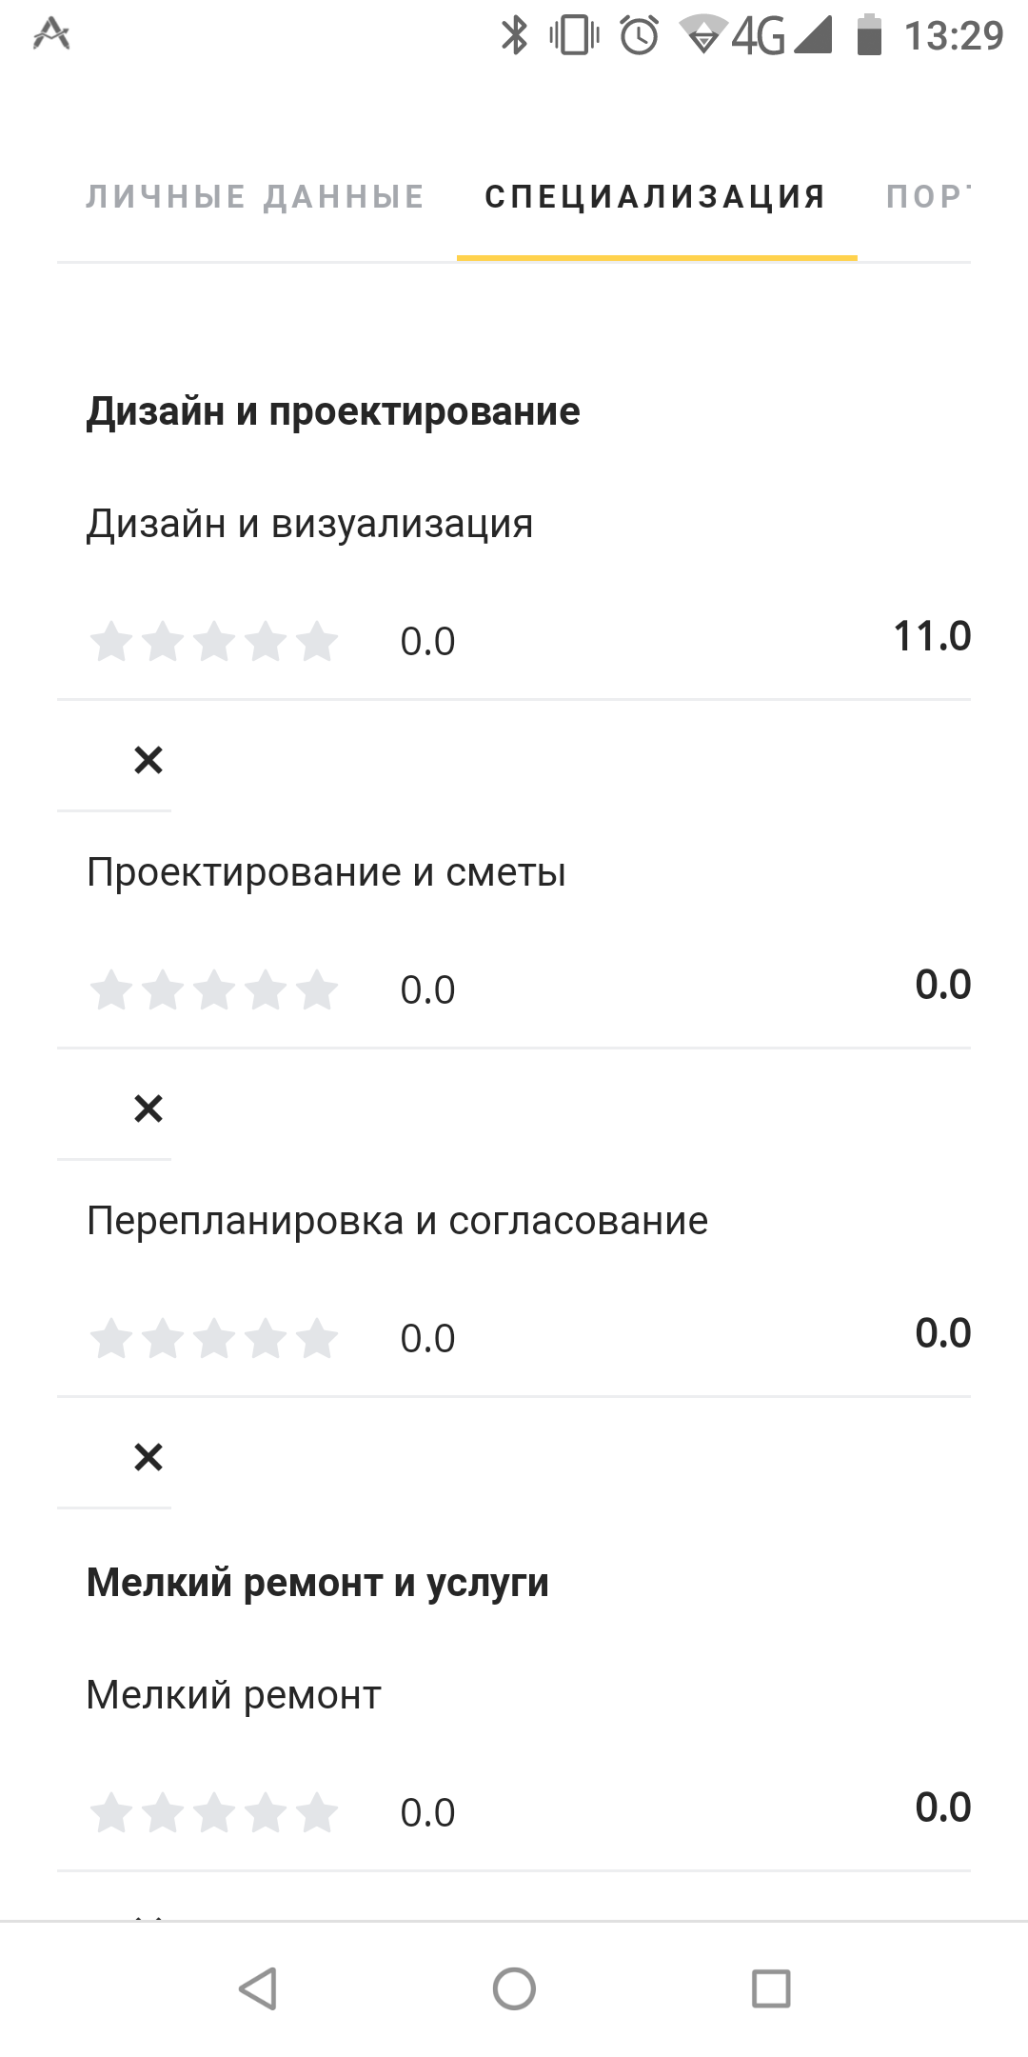Set Перепланировка и согласование rating to three stars
Viewport: 1028px width, 2057px height.
click(214, 1339)
